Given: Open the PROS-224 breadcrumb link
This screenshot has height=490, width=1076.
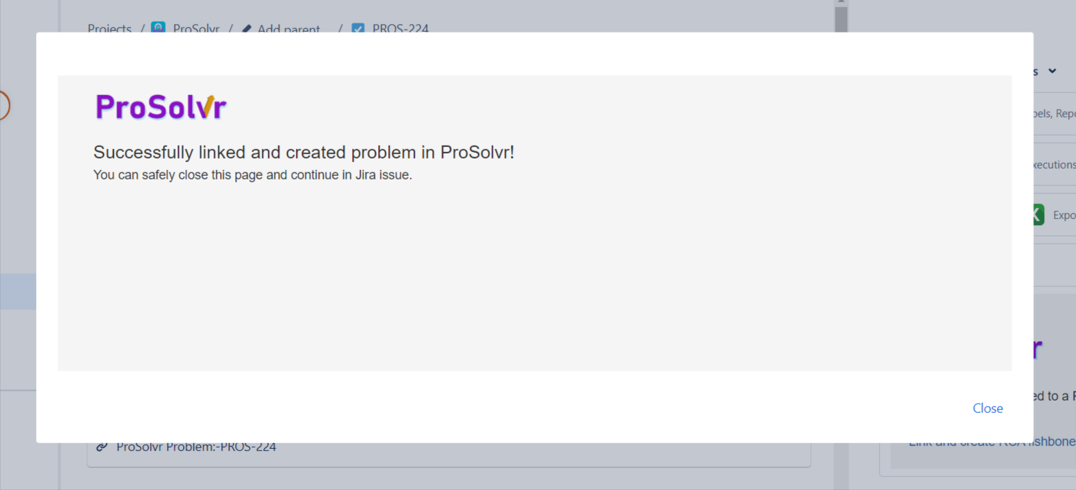Looking at the screenshot, I should [401, 29].
